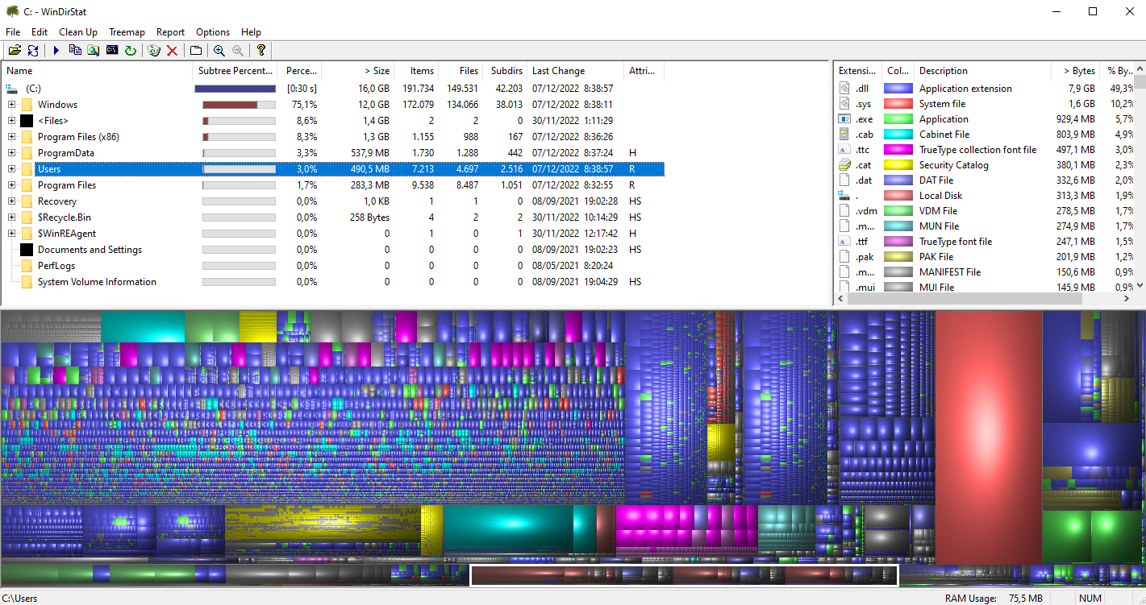Image resolution: width=1146 pixels, height=605 pixels.
Task: Expand the Recovery folder node
Action: coord(11,201)
